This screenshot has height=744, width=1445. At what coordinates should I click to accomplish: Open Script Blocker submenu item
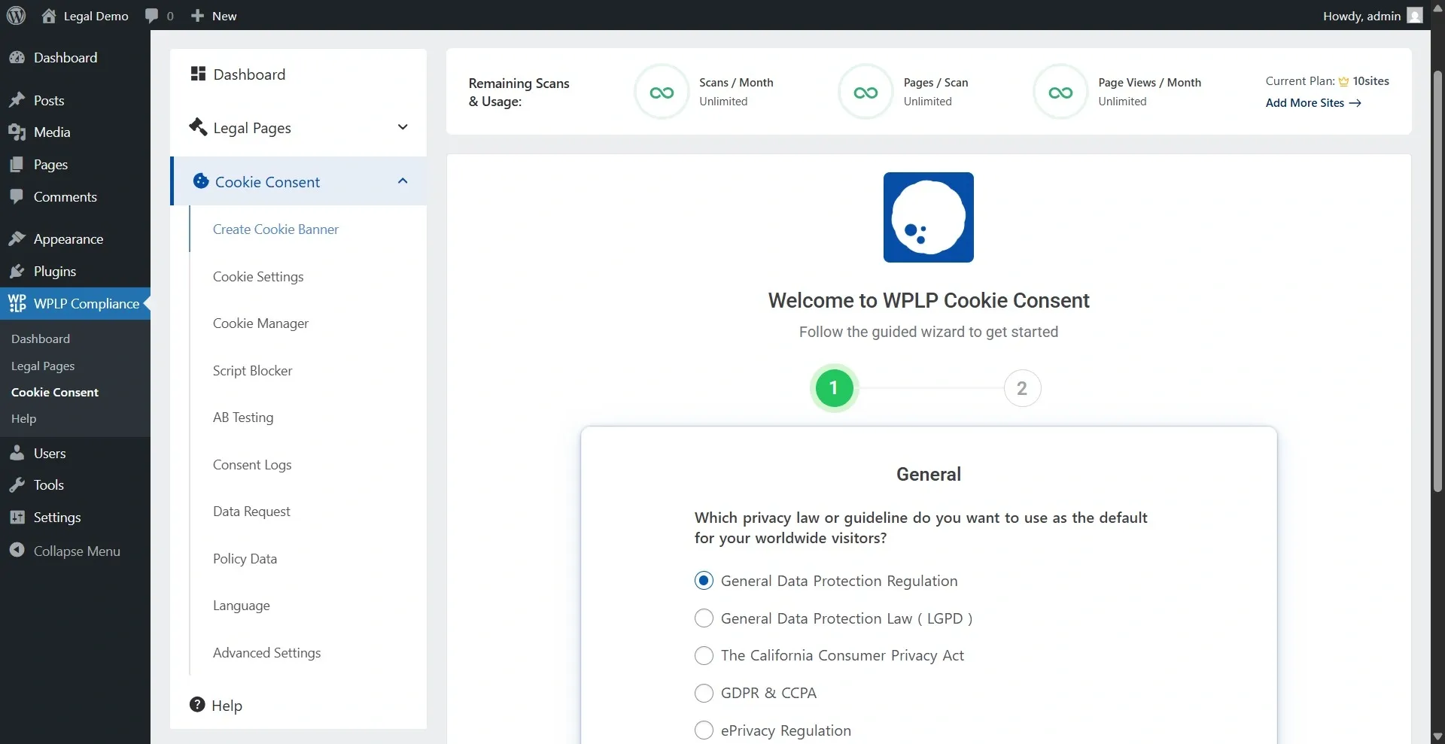tap(252, 371)
